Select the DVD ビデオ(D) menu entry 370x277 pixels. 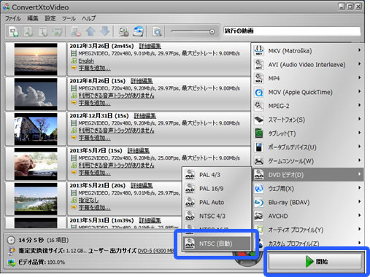point(308,175)
